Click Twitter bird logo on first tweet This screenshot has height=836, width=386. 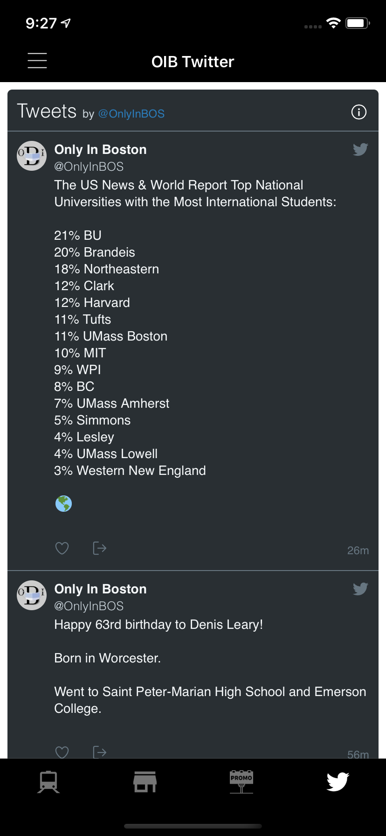click(360, 149)
